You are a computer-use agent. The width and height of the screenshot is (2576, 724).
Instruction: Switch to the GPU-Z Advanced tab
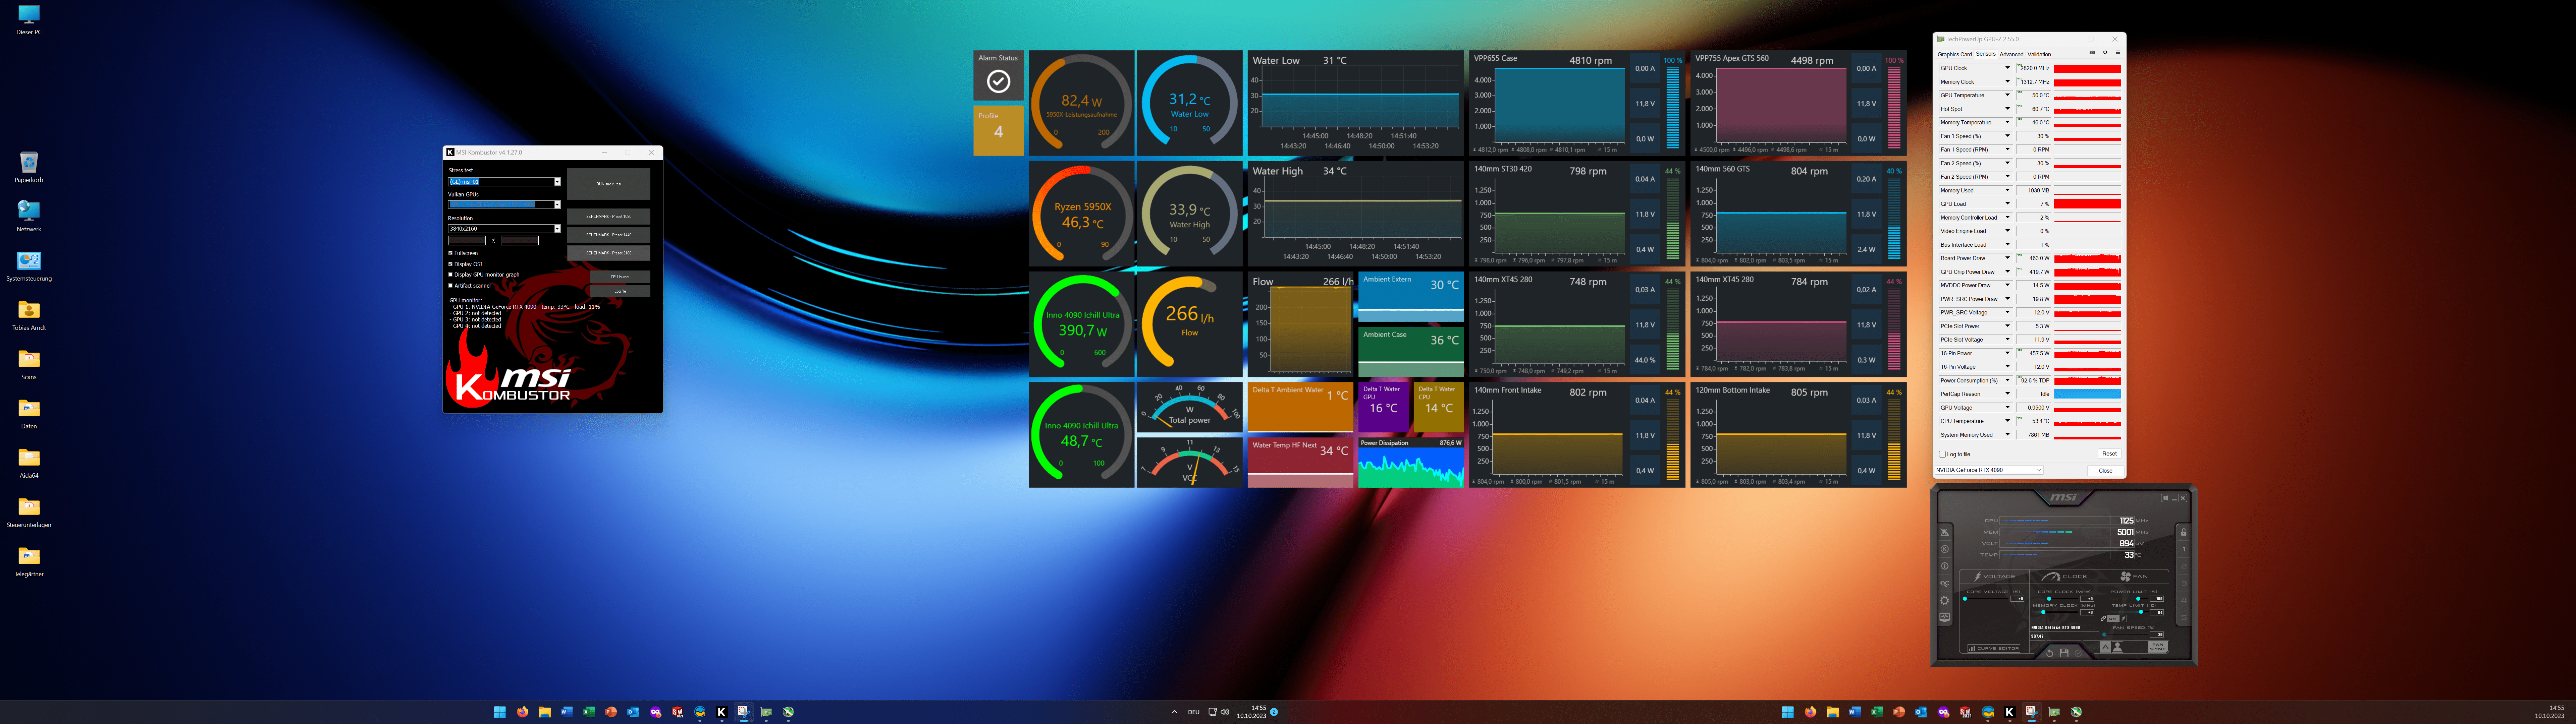point(2012,54)
